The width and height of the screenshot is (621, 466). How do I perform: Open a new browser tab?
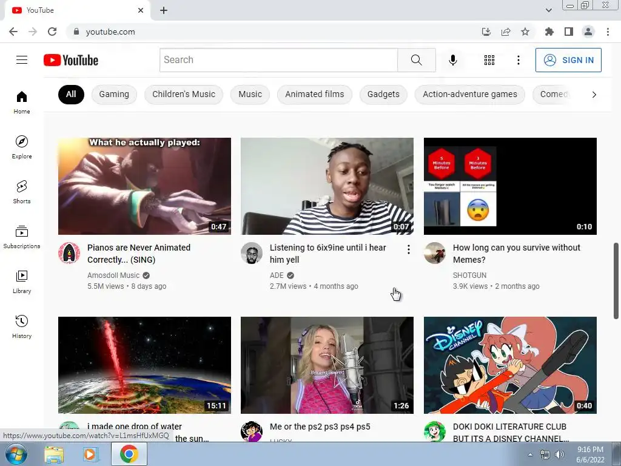pyautogui.click(x=164, y=10)
